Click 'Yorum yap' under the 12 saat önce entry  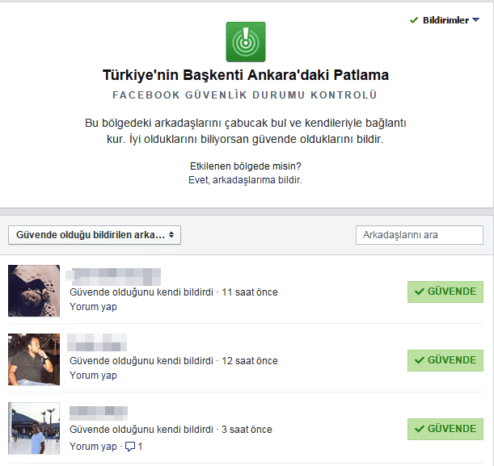[93, 376]
